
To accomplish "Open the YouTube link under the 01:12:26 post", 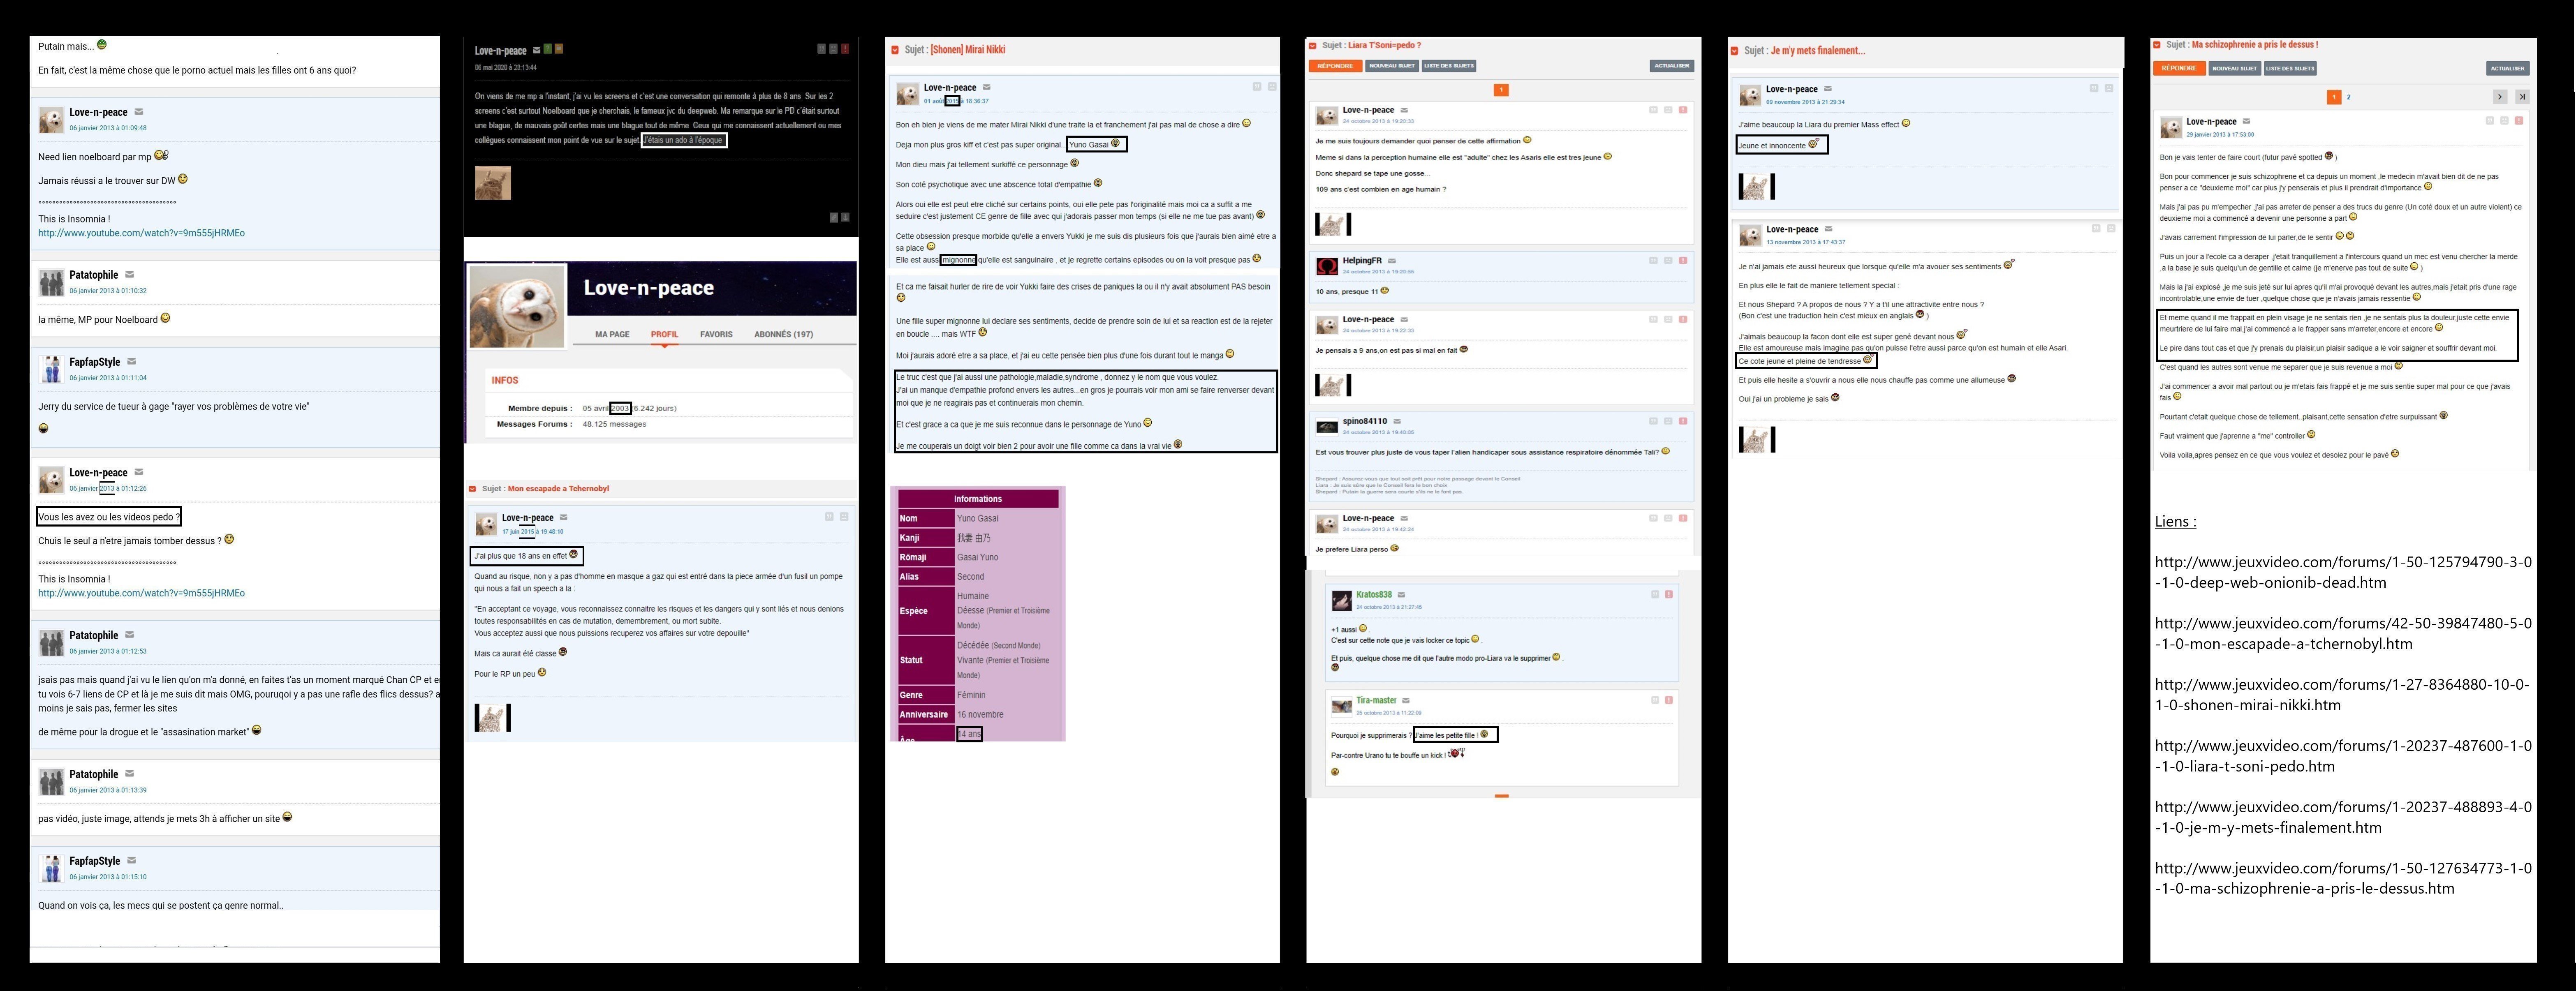I will point(141,593).
